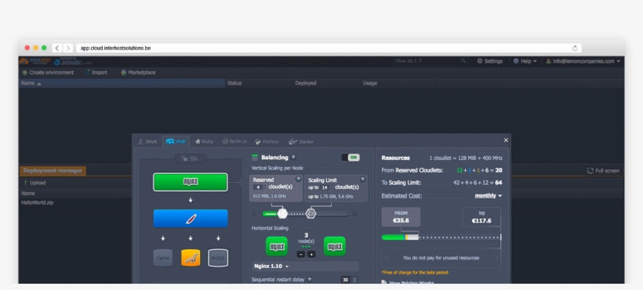Click the Balancing section icon
Viewport: 643px width, 290px height.
click(255, 158)
